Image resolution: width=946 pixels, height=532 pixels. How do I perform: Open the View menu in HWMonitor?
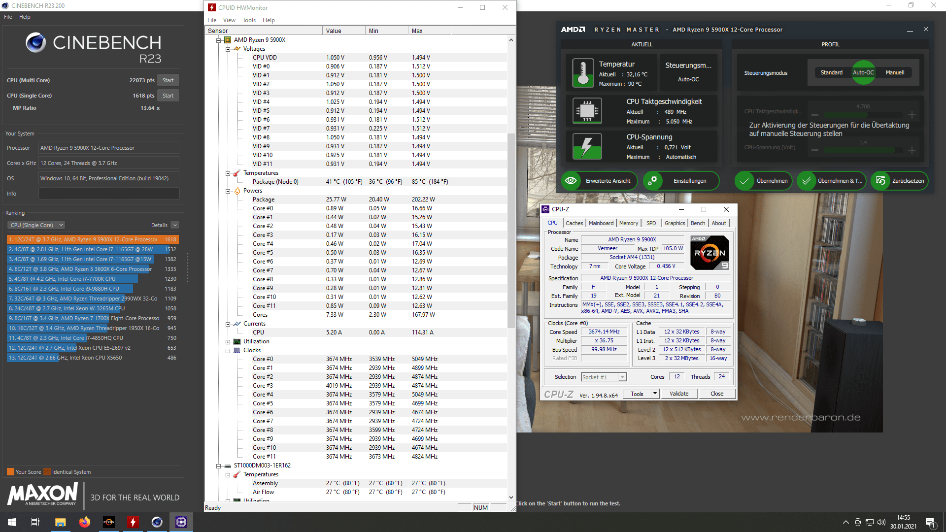click(x=229, y=20)
